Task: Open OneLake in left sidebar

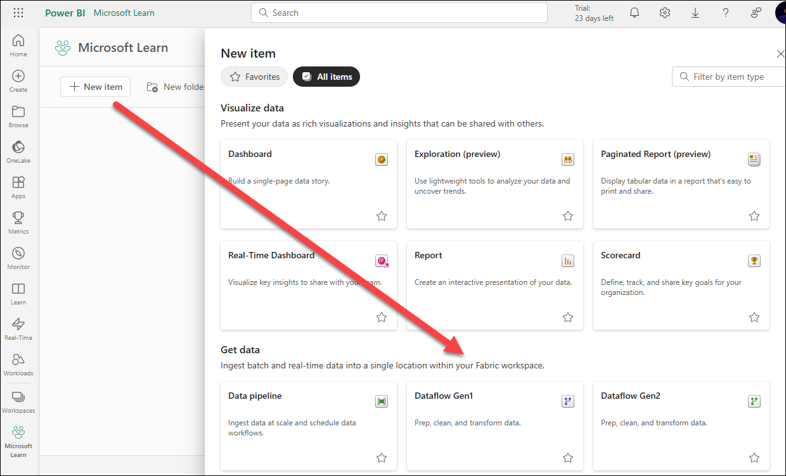Action: (18, 152)
